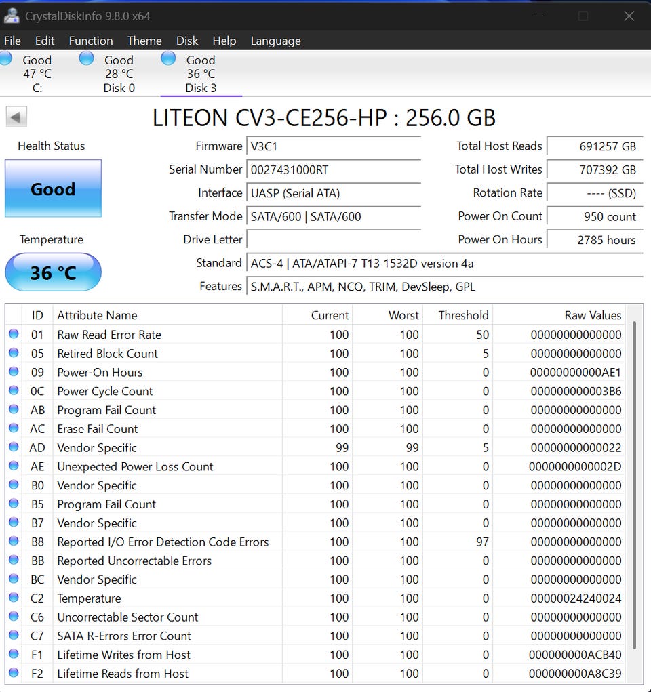Screen dimensions: 651x692
Task: Open the File menu
Action: pyautogui.click(x=12, y=41)
